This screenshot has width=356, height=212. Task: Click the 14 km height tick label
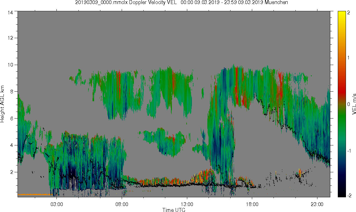(x=10, y=13)
